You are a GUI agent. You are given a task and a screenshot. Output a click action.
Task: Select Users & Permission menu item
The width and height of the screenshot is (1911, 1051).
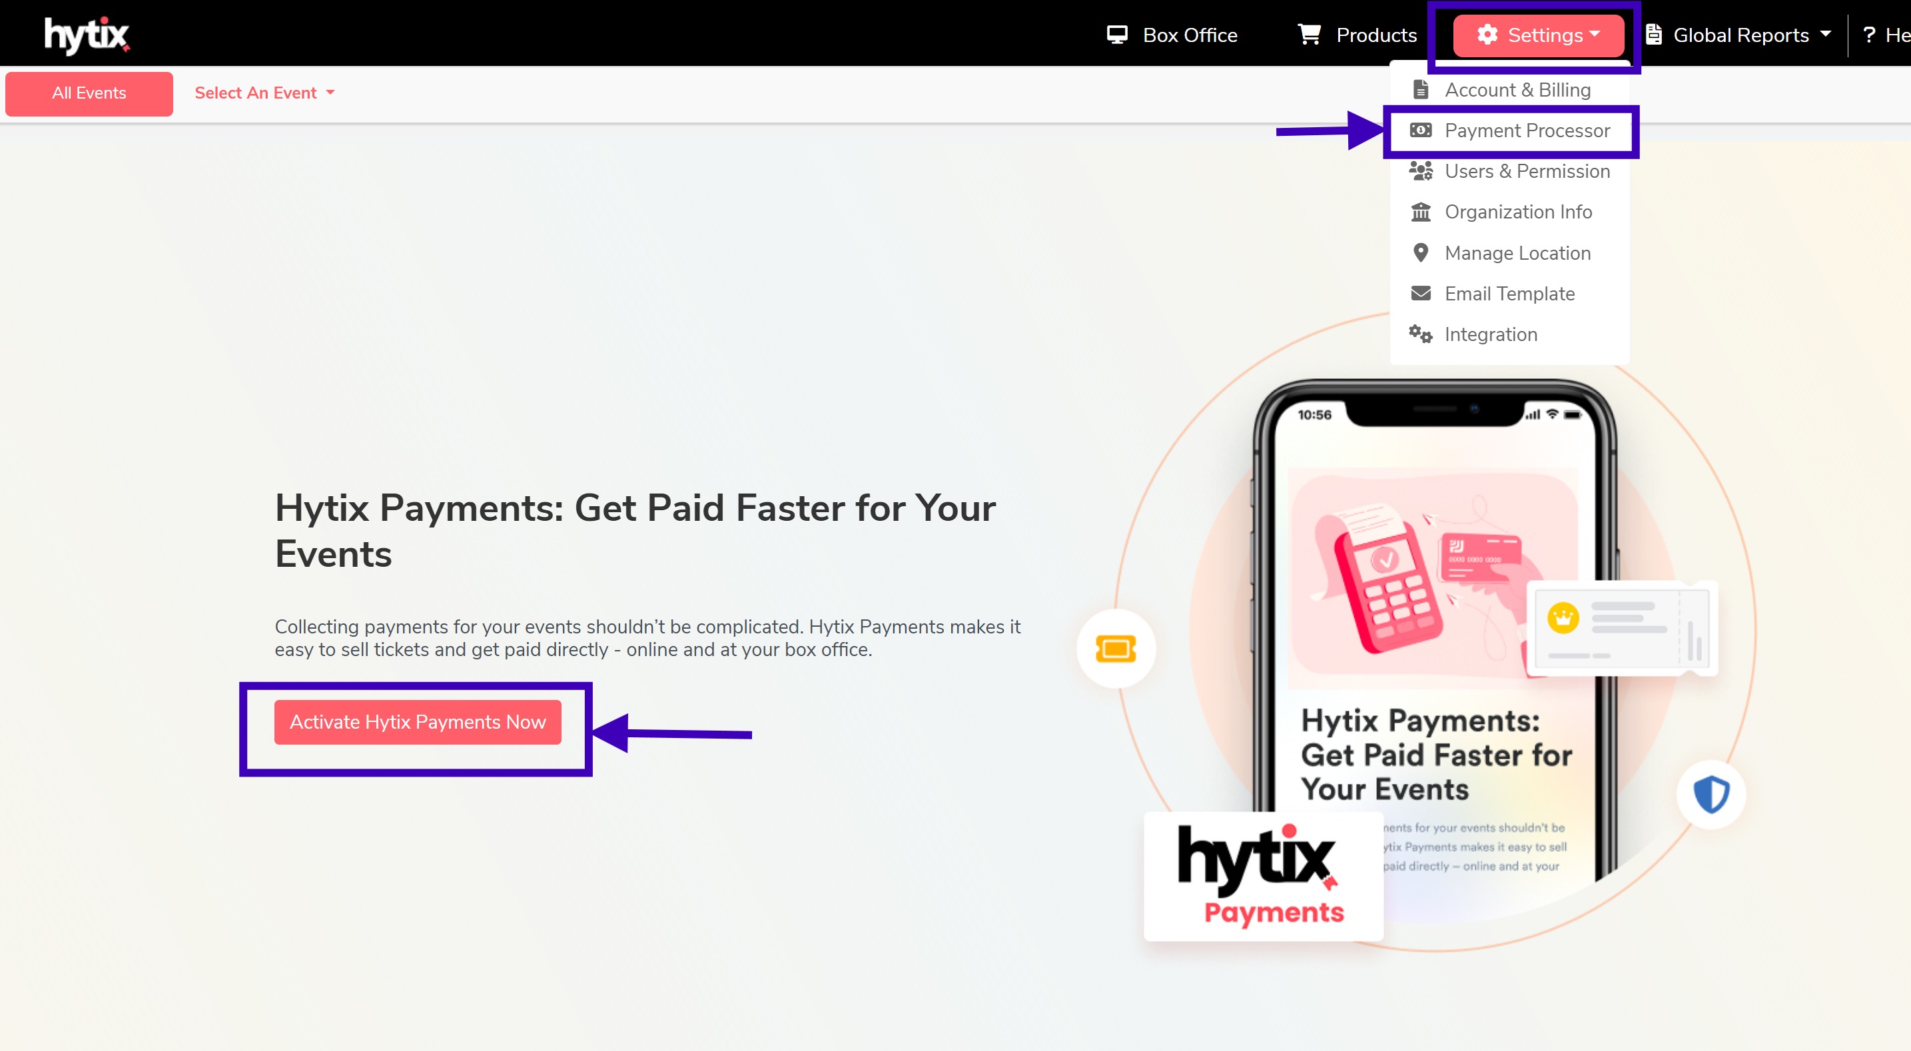1509,171
